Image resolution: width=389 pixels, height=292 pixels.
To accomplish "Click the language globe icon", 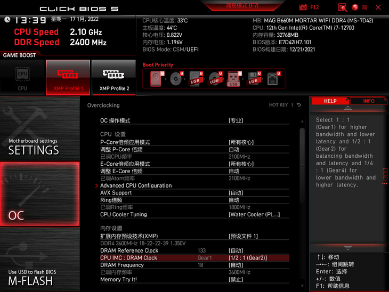I will click(x=355, y=7).
